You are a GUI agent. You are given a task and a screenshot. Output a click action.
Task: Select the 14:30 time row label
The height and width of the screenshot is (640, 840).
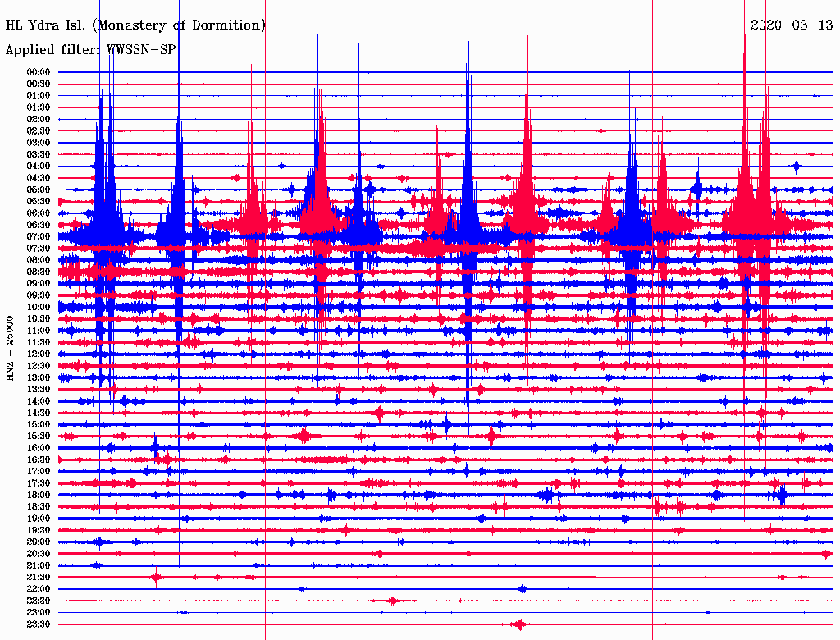point(39,413)
